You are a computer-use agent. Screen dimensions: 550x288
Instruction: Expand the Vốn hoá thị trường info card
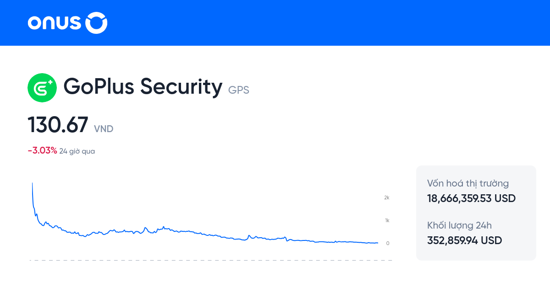(x=467, y=183)
